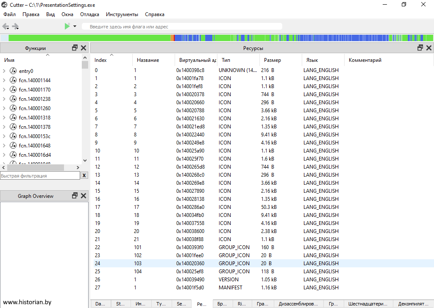Click the address flag search field
Viewport: 434px width, 308px height.
182,27
